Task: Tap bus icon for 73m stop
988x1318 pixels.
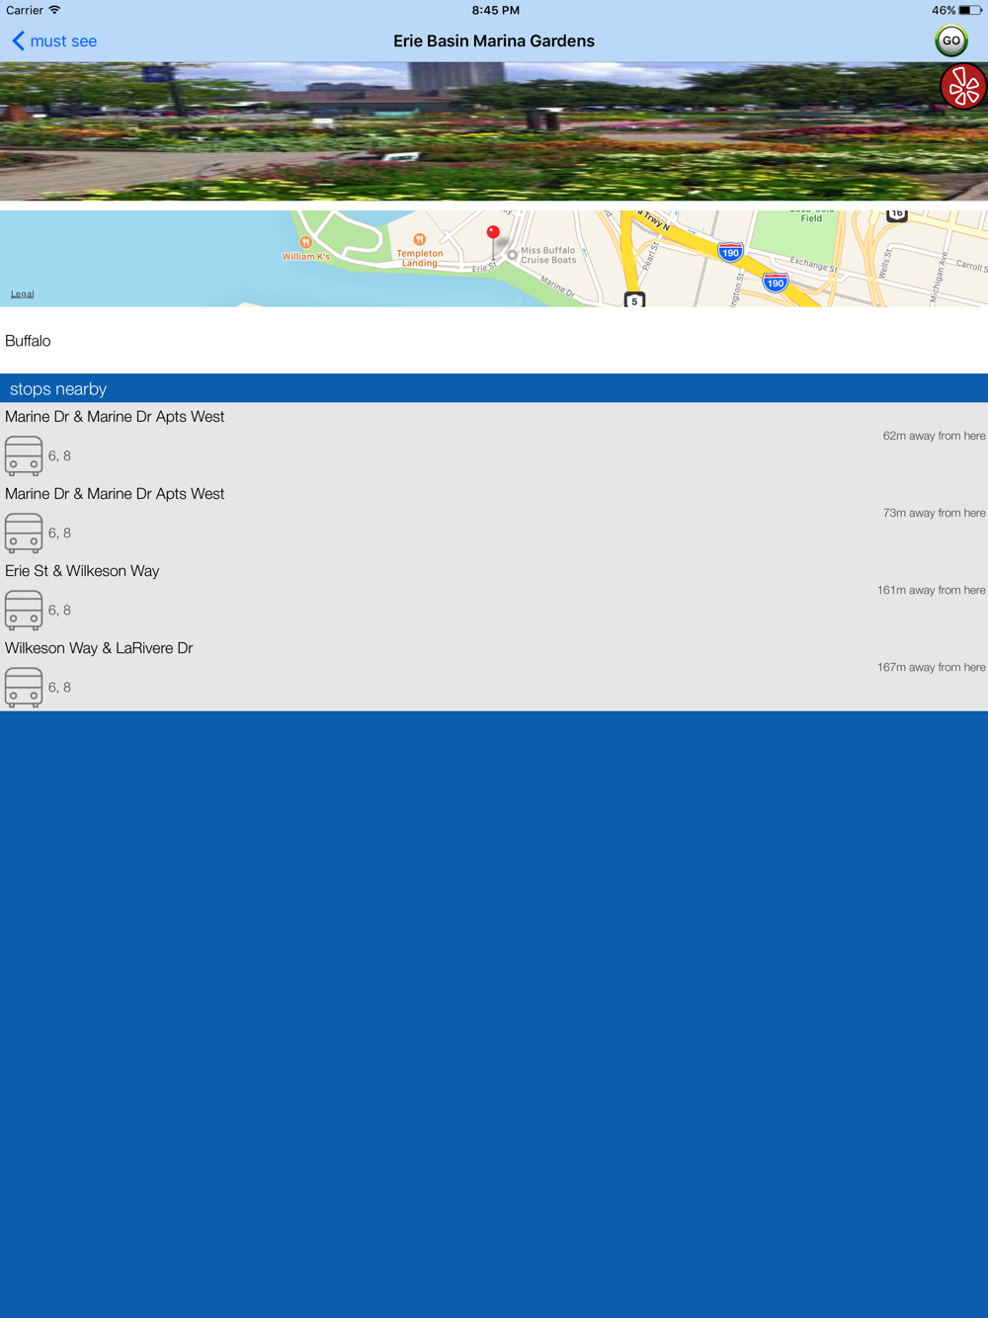Action: coord(24,533)
